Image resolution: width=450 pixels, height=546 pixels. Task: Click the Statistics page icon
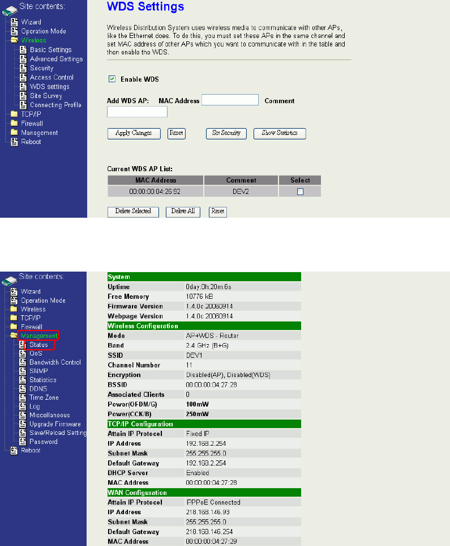click(x=23, y=380)
